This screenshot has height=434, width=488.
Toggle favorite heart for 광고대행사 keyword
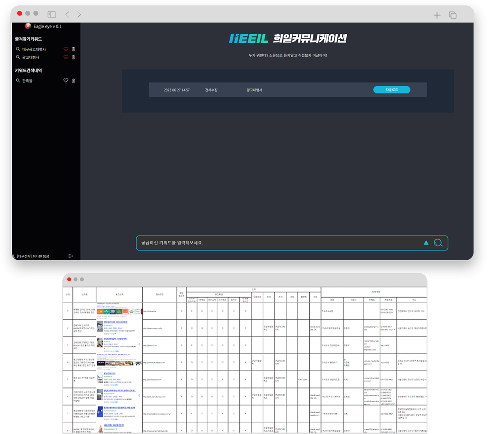(65, 57)
